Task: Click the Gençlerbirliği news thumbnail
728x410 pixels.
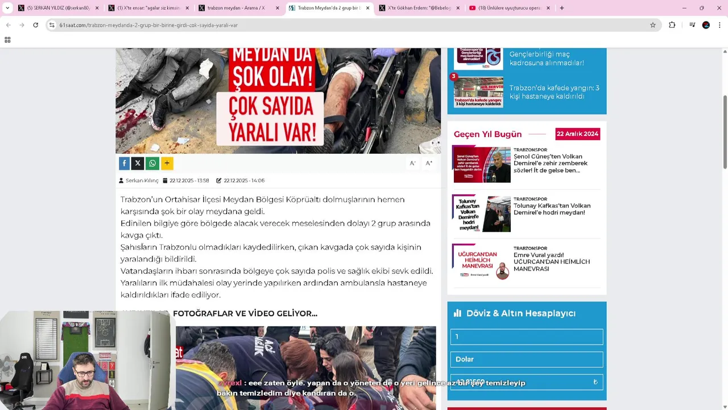Action: pos(478,59)
